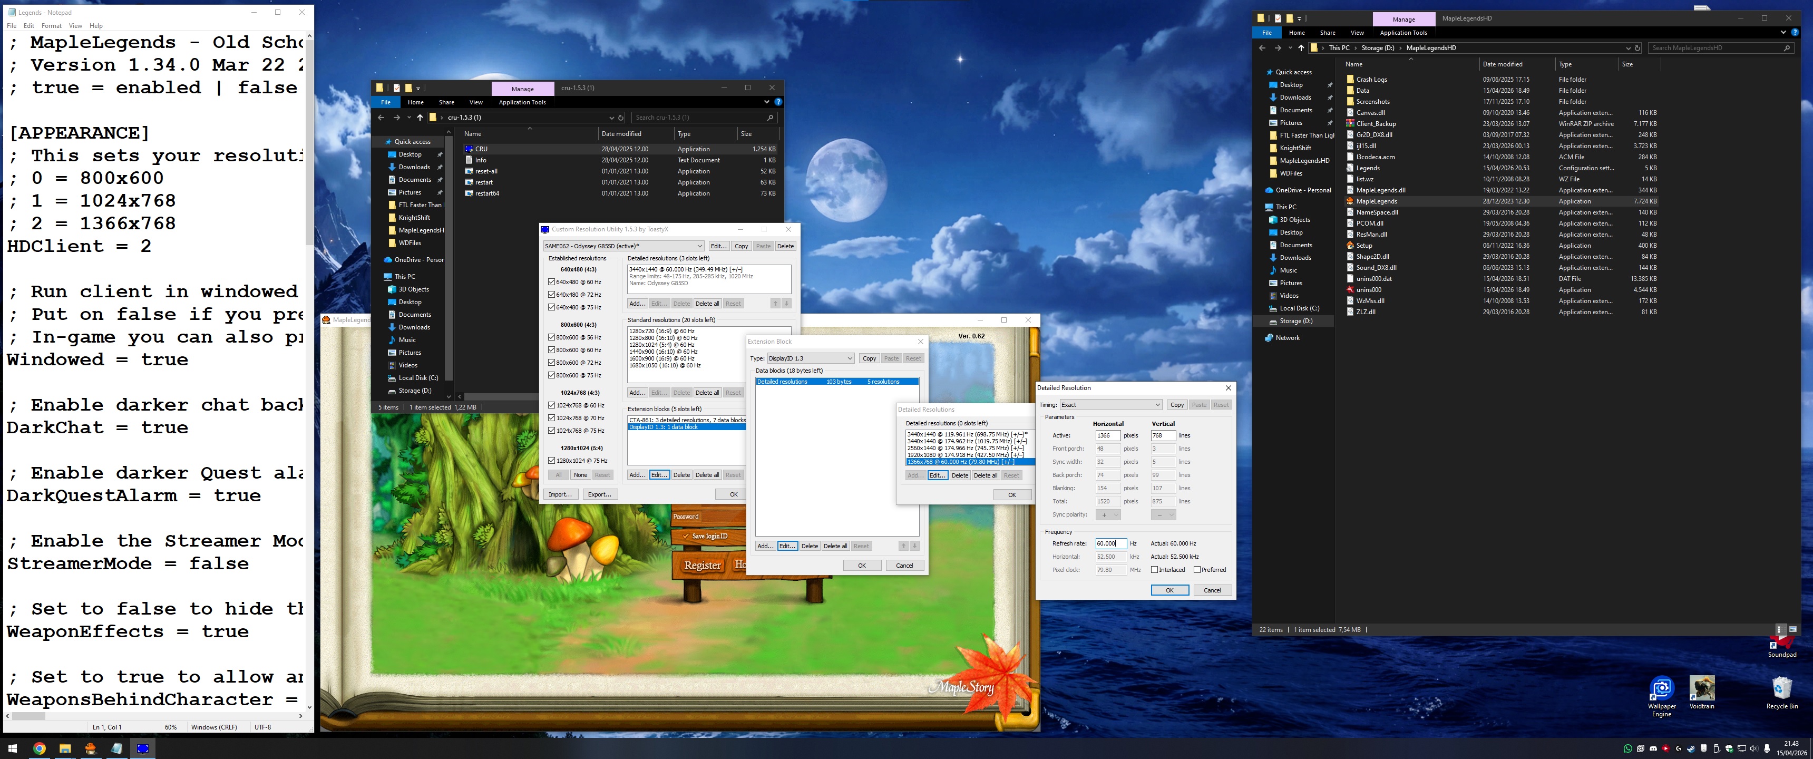Open Application Tools tab in cru-1.5.3 window
This screenshot has height=759, width=1813.
[x=522, y=102]
